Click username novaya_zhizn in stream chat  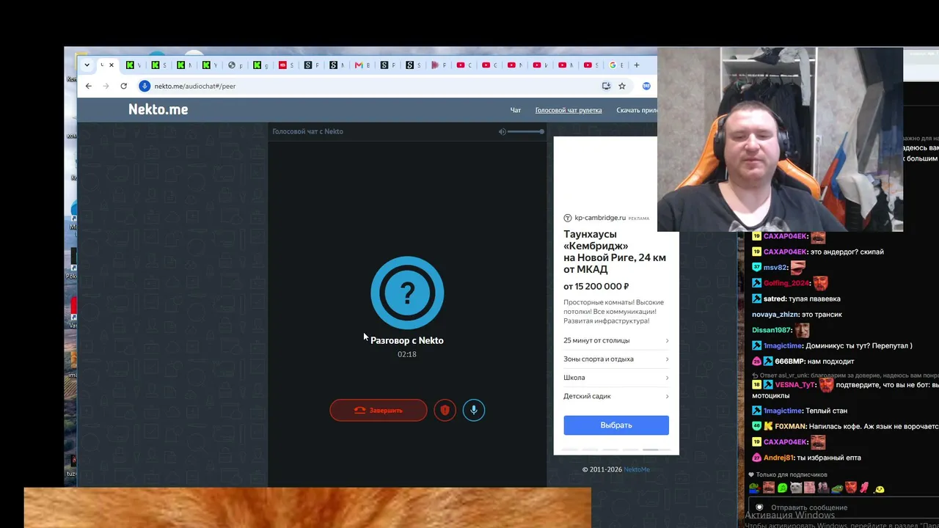pos(775,315)
